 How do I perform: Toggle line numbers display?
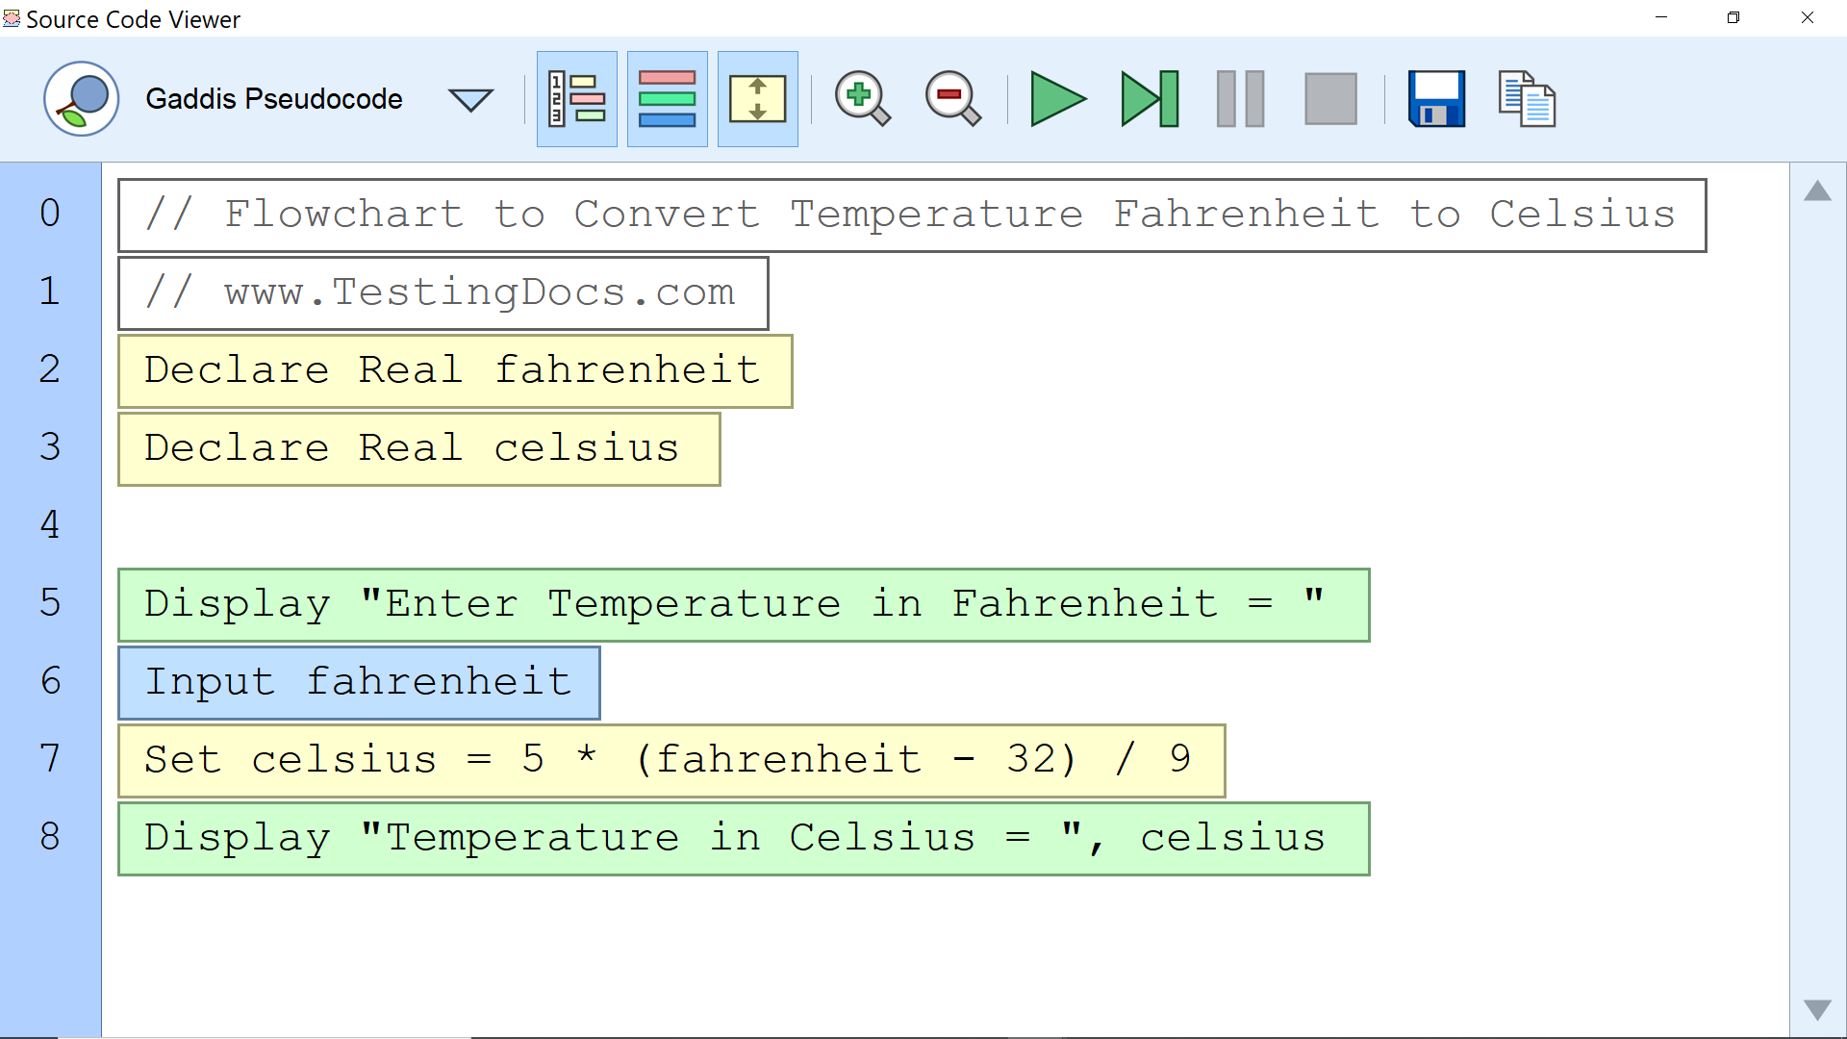[576, 99]
